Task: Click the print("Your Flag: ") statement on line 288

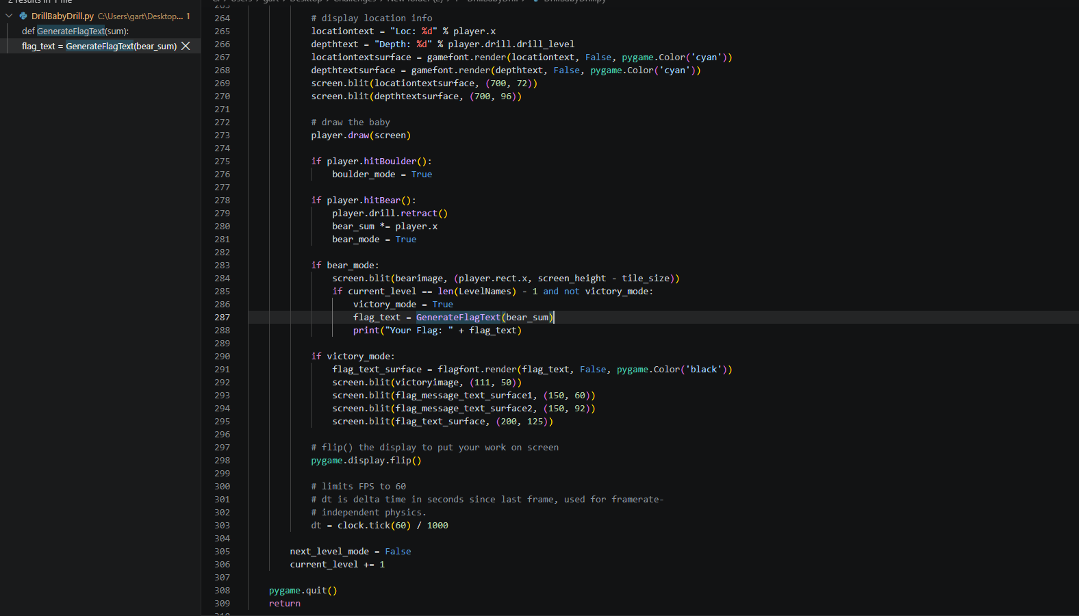Action: (437, 330)
